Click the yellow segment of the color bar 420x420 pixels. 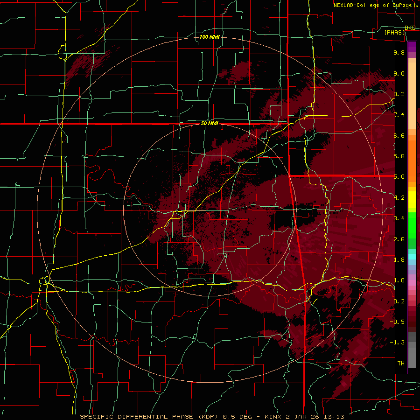click(x=412, y=200)
